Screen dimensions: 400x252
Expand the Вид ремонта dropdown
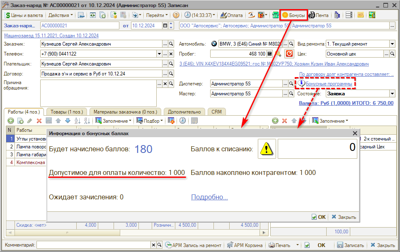[x=392, y=44]
